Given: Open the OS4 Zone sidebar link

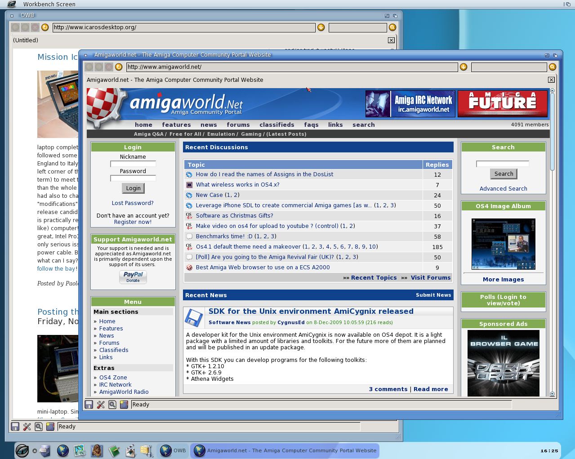Looking at the screenshot, I should (113, 377).
